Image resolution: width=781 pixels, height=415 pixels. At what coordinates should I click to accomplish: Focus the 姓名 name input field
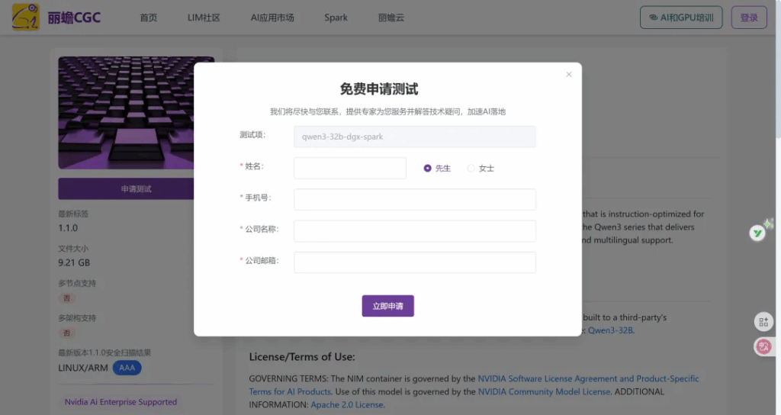click(x=350, y=168)
